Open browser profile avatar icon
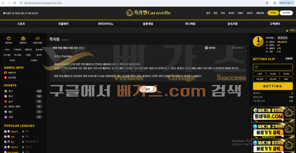The image size is (296, 153). pyautogui.click(x=275, y=3)
